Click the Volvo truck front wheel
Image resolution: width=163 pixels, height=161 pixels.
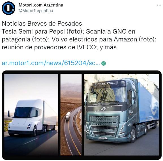click(133, 135)
